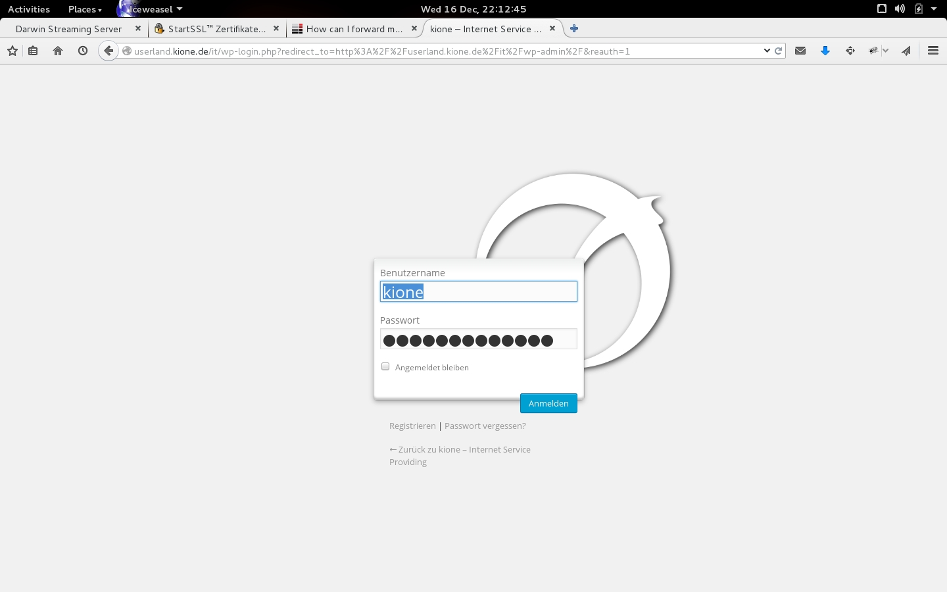Click the back arrow button
This screenshot has width=947, height=592.
coord(109,51)
